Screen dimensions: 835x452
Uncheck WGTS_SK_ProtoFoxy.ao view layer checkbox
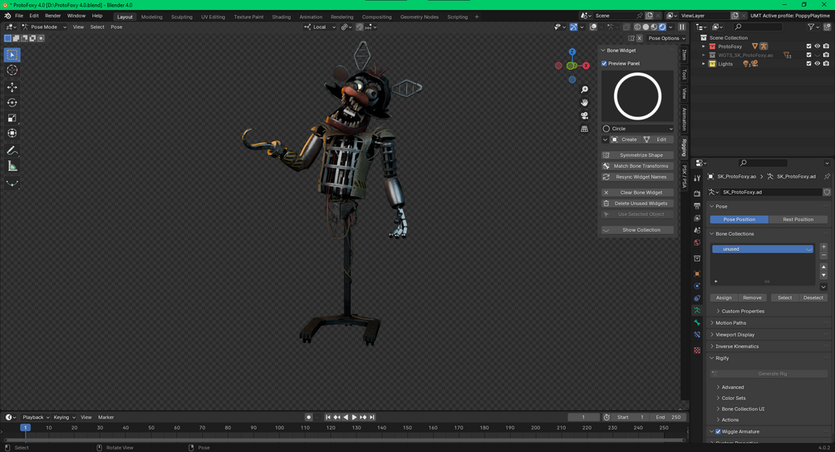click(809, 55)
